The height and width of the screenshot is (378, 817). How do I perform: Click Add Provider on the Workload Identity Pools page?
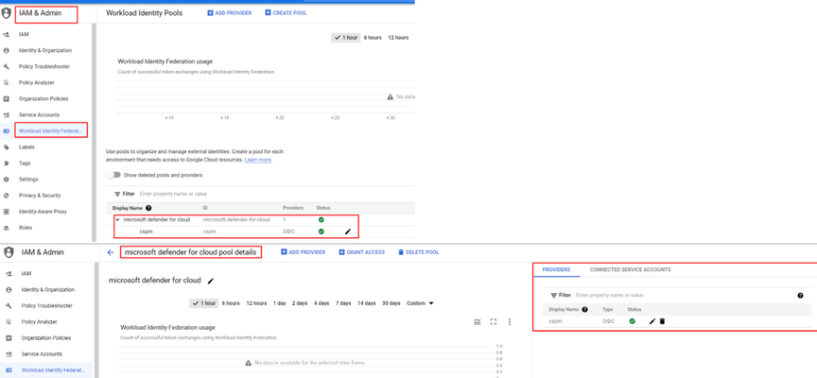coord(229,13)
